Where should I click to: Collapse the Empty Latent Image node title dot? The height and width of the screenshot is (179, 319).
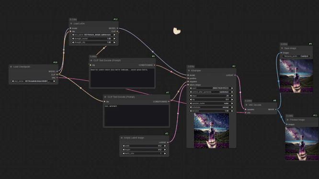[x=122, y=138]
